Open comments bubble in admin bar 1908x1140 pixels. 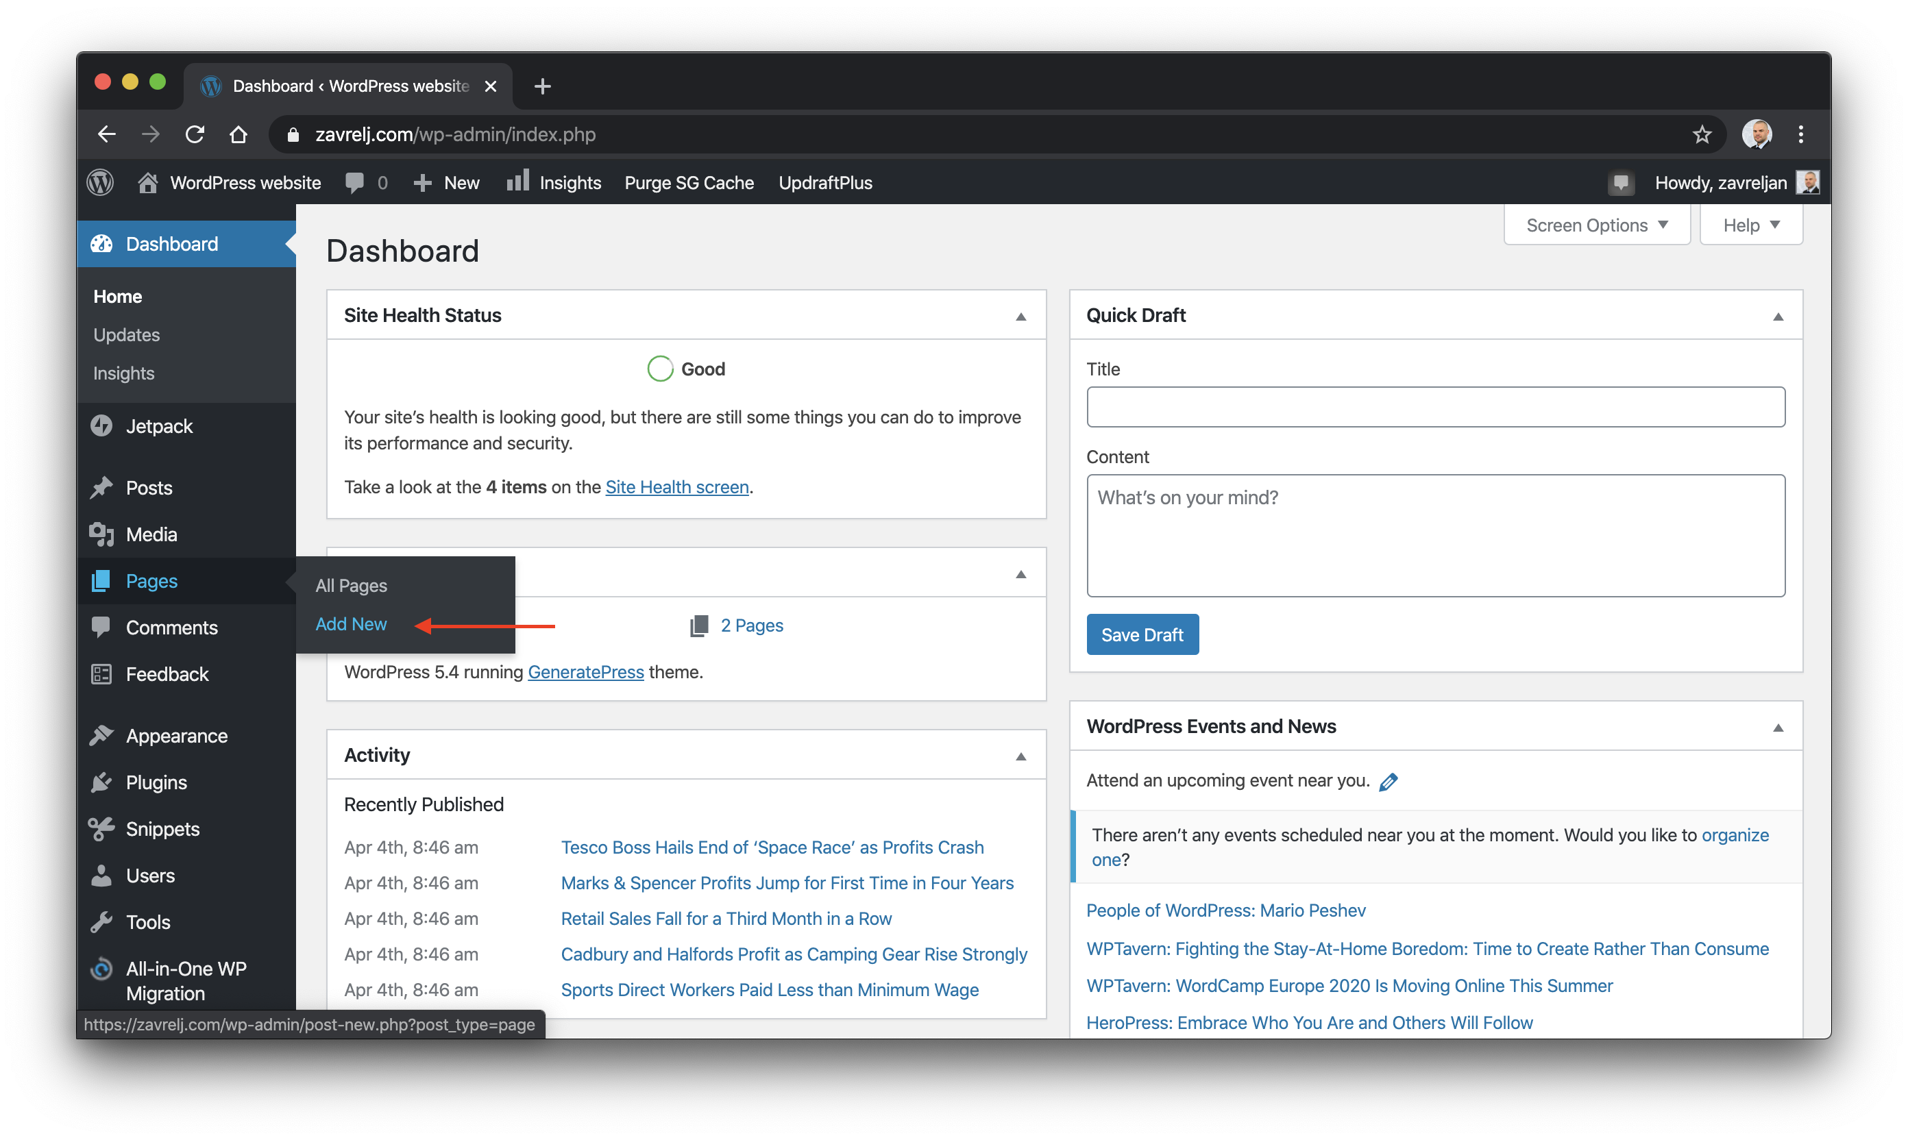[367, 183]
